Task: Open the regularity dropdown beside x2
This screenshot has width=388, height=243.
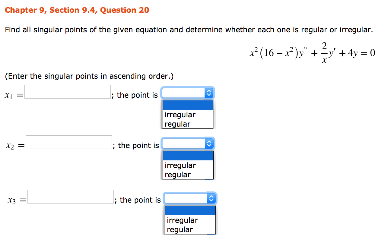Action: [x=184, y=144]
